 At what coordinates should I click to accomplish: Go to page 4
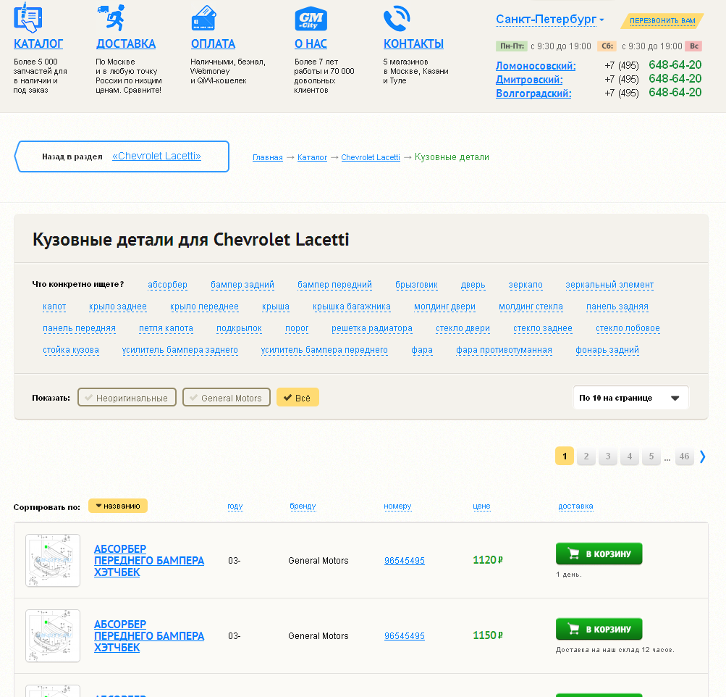(x=630, y=456)
